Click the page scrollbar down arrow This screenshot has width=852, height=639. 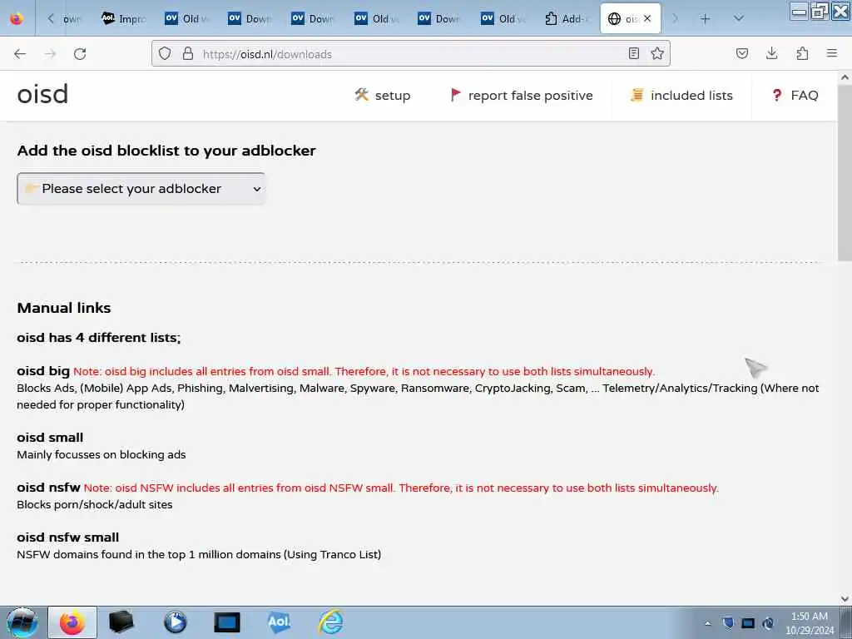tap(845, 599)
